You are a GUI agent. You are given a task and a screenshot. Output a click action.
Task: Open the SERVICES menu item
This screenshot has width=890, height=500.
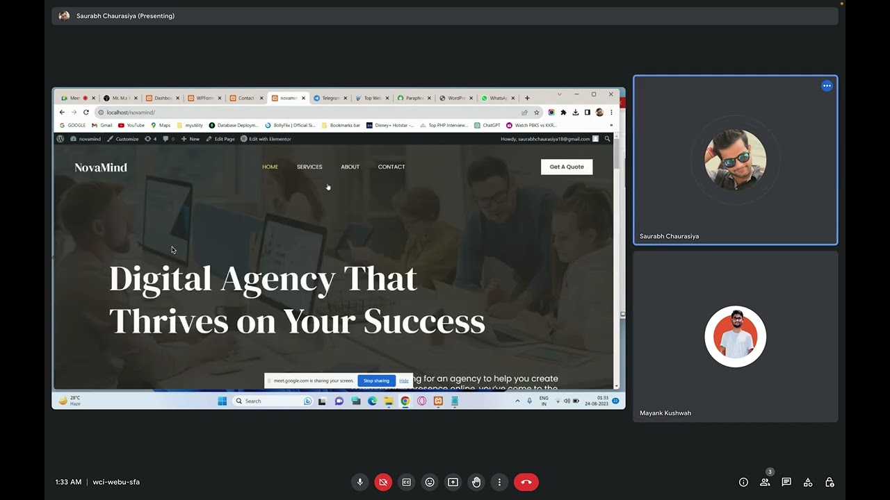pyautogui.click(x=309, y=167)
